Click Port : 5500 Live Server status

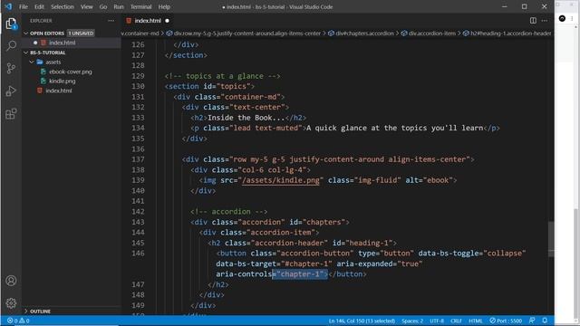point(506,321)
